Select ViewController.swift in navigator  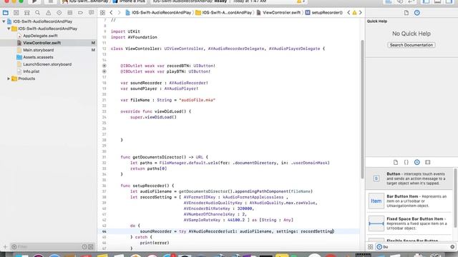click(42, 43)
